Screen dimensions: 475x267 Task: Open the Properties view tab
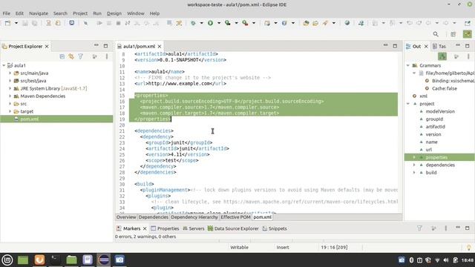tap(165, 228)
